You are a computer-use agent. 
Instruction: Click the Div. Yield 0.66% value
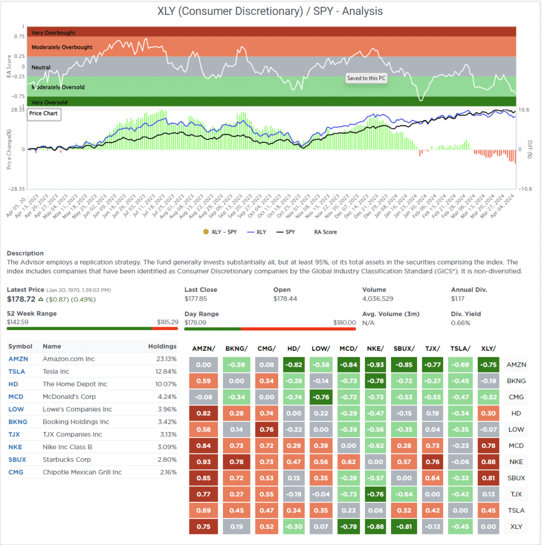point(460,323)
